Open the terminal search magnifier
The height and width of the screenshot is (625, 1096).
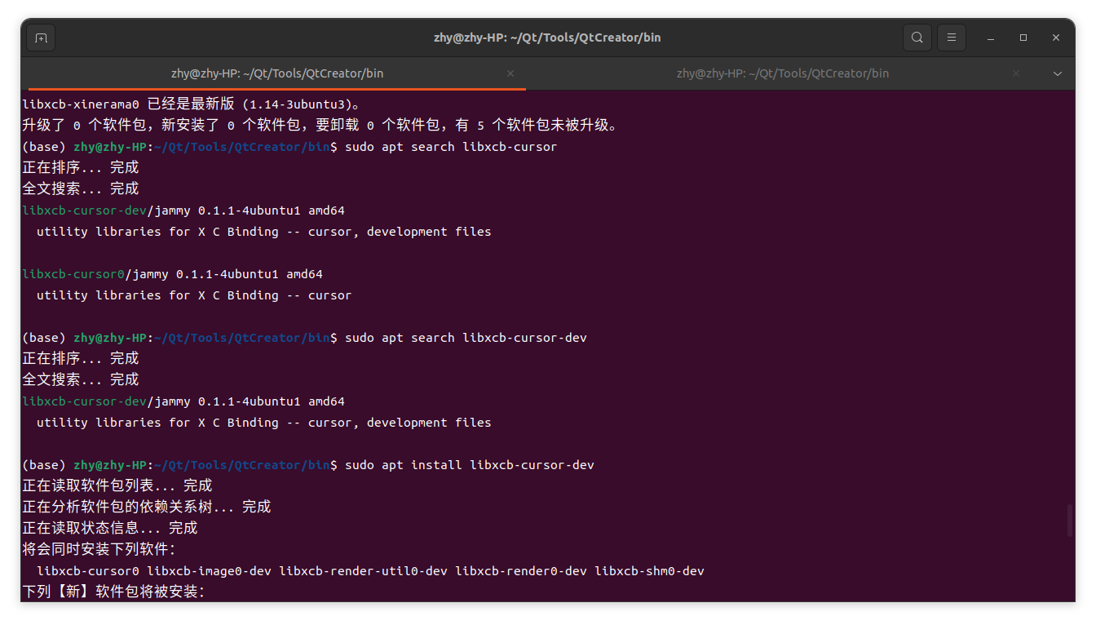click(x=917, y=37)
